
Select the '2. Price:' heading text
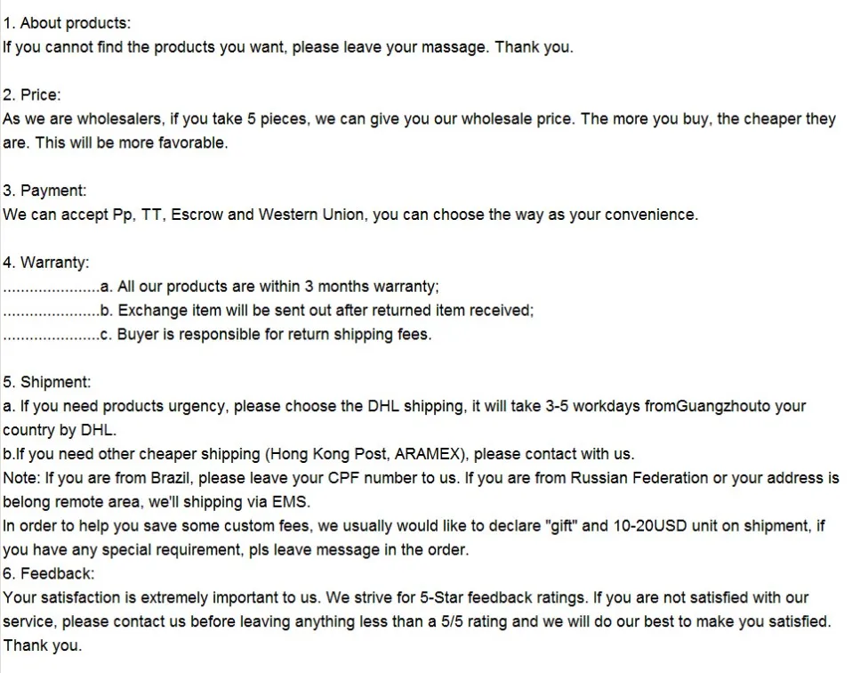pyautogui.click(x=31, y=94)
